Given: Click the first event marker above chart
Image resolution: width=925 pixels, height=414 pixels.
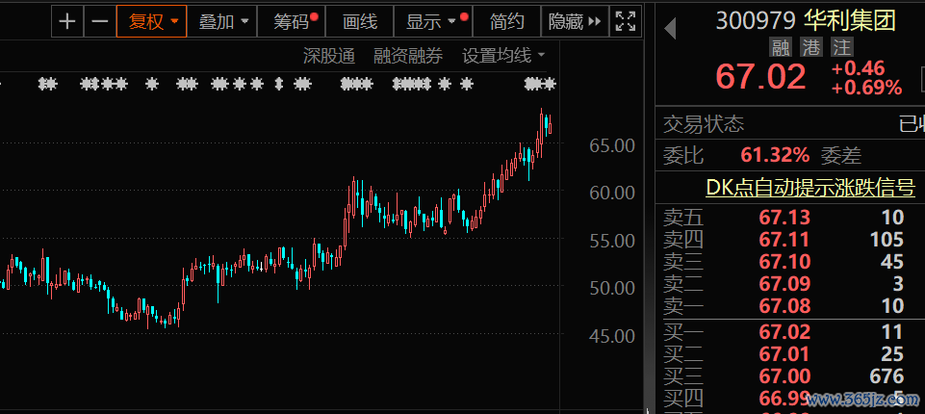Looking at the screenshot, I should click(x=46, y=85).
